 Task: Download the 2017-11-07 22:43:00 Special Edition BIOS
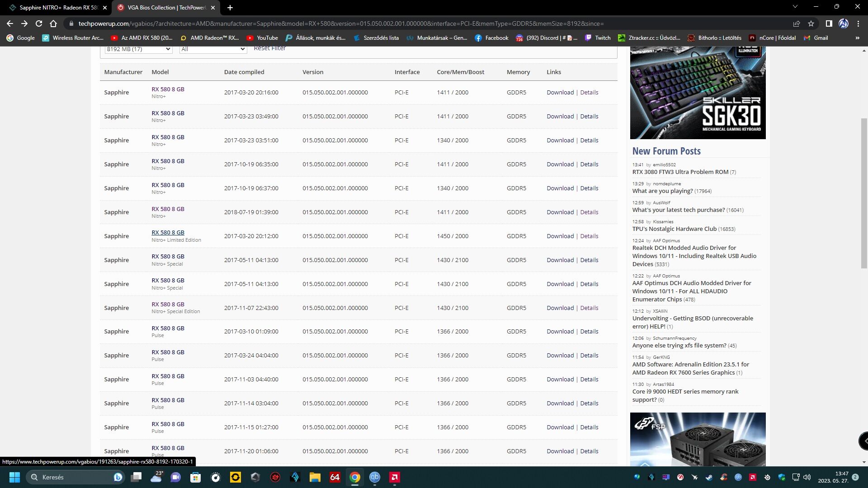point(560,308)
